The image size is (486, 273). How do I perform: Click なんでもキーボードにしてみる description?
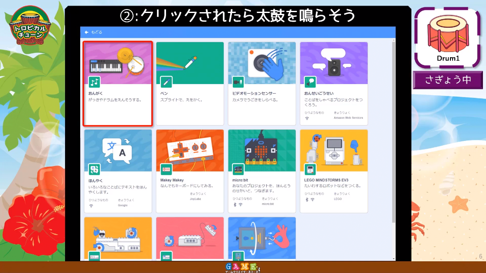pyautogui.click(x=187, y=185)
